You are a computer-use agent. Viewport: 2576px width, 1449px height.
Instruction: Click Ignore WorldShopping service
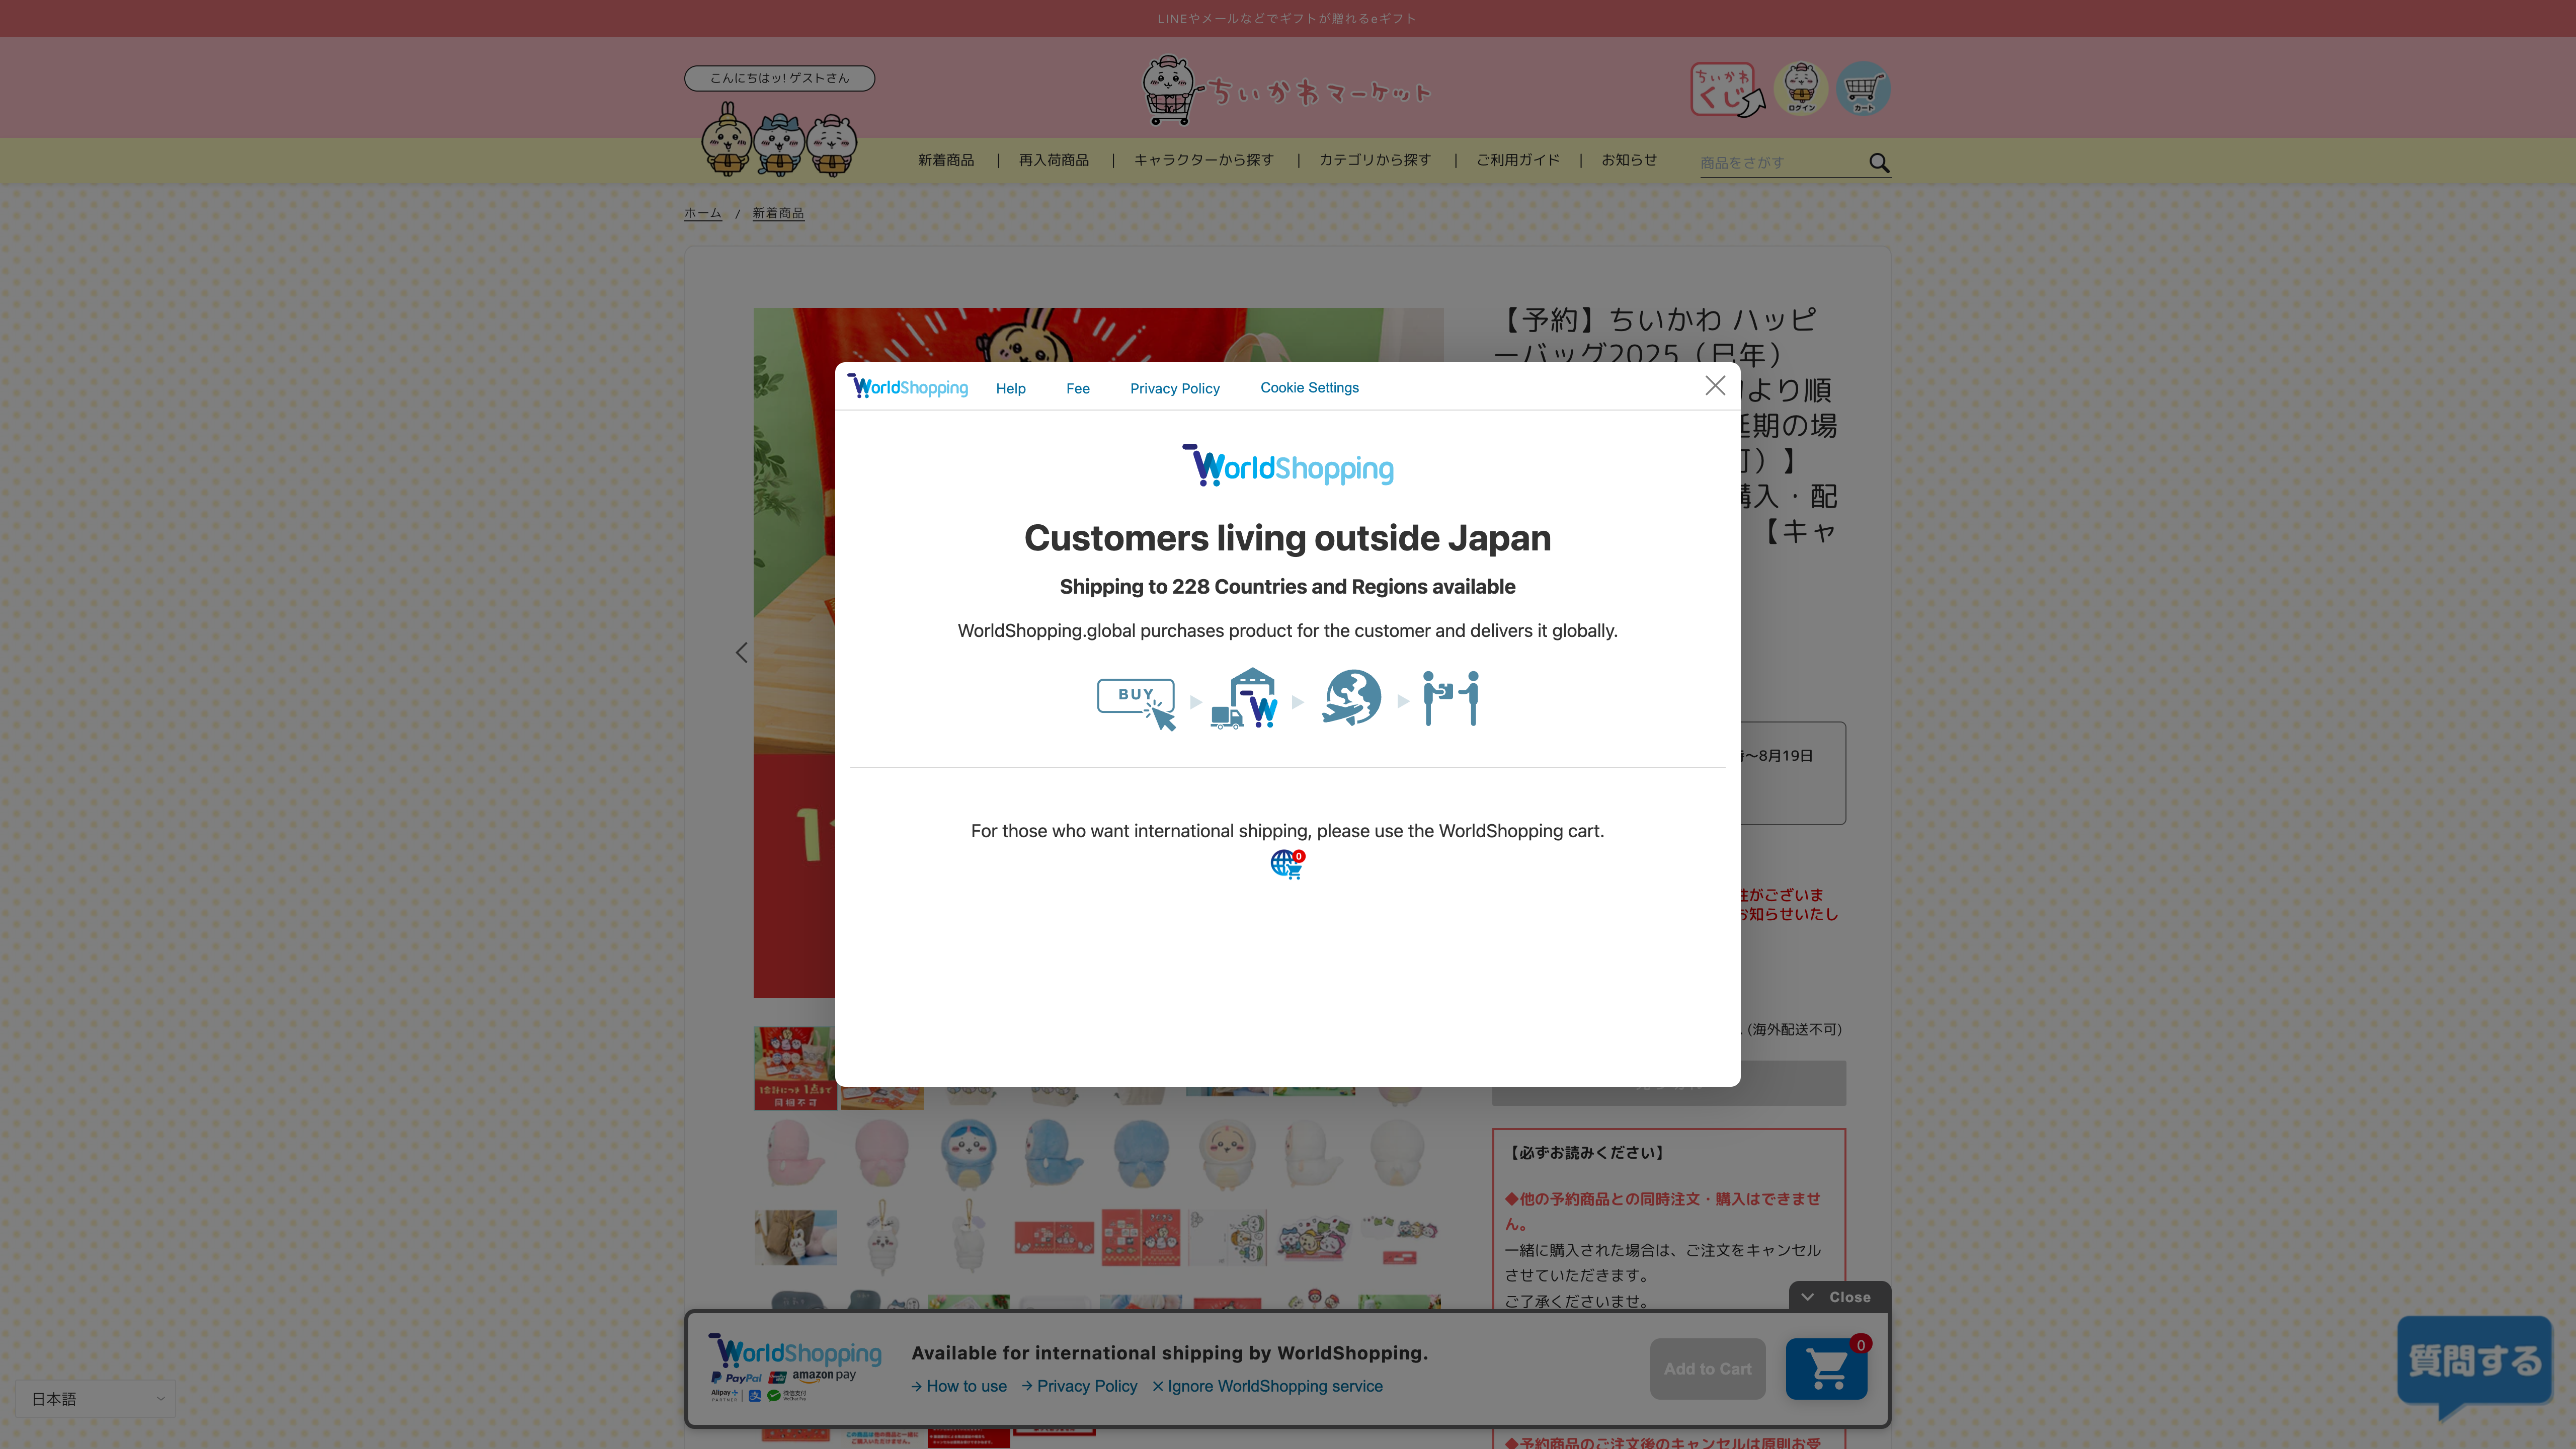coord(1267,1386)
